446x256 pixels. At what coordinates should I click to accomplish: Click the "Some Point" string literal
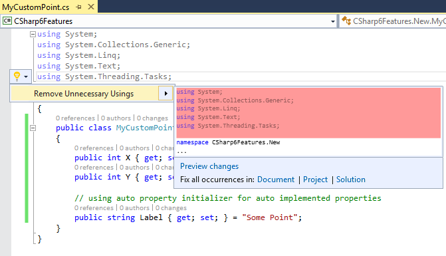(x=269, y=217)
